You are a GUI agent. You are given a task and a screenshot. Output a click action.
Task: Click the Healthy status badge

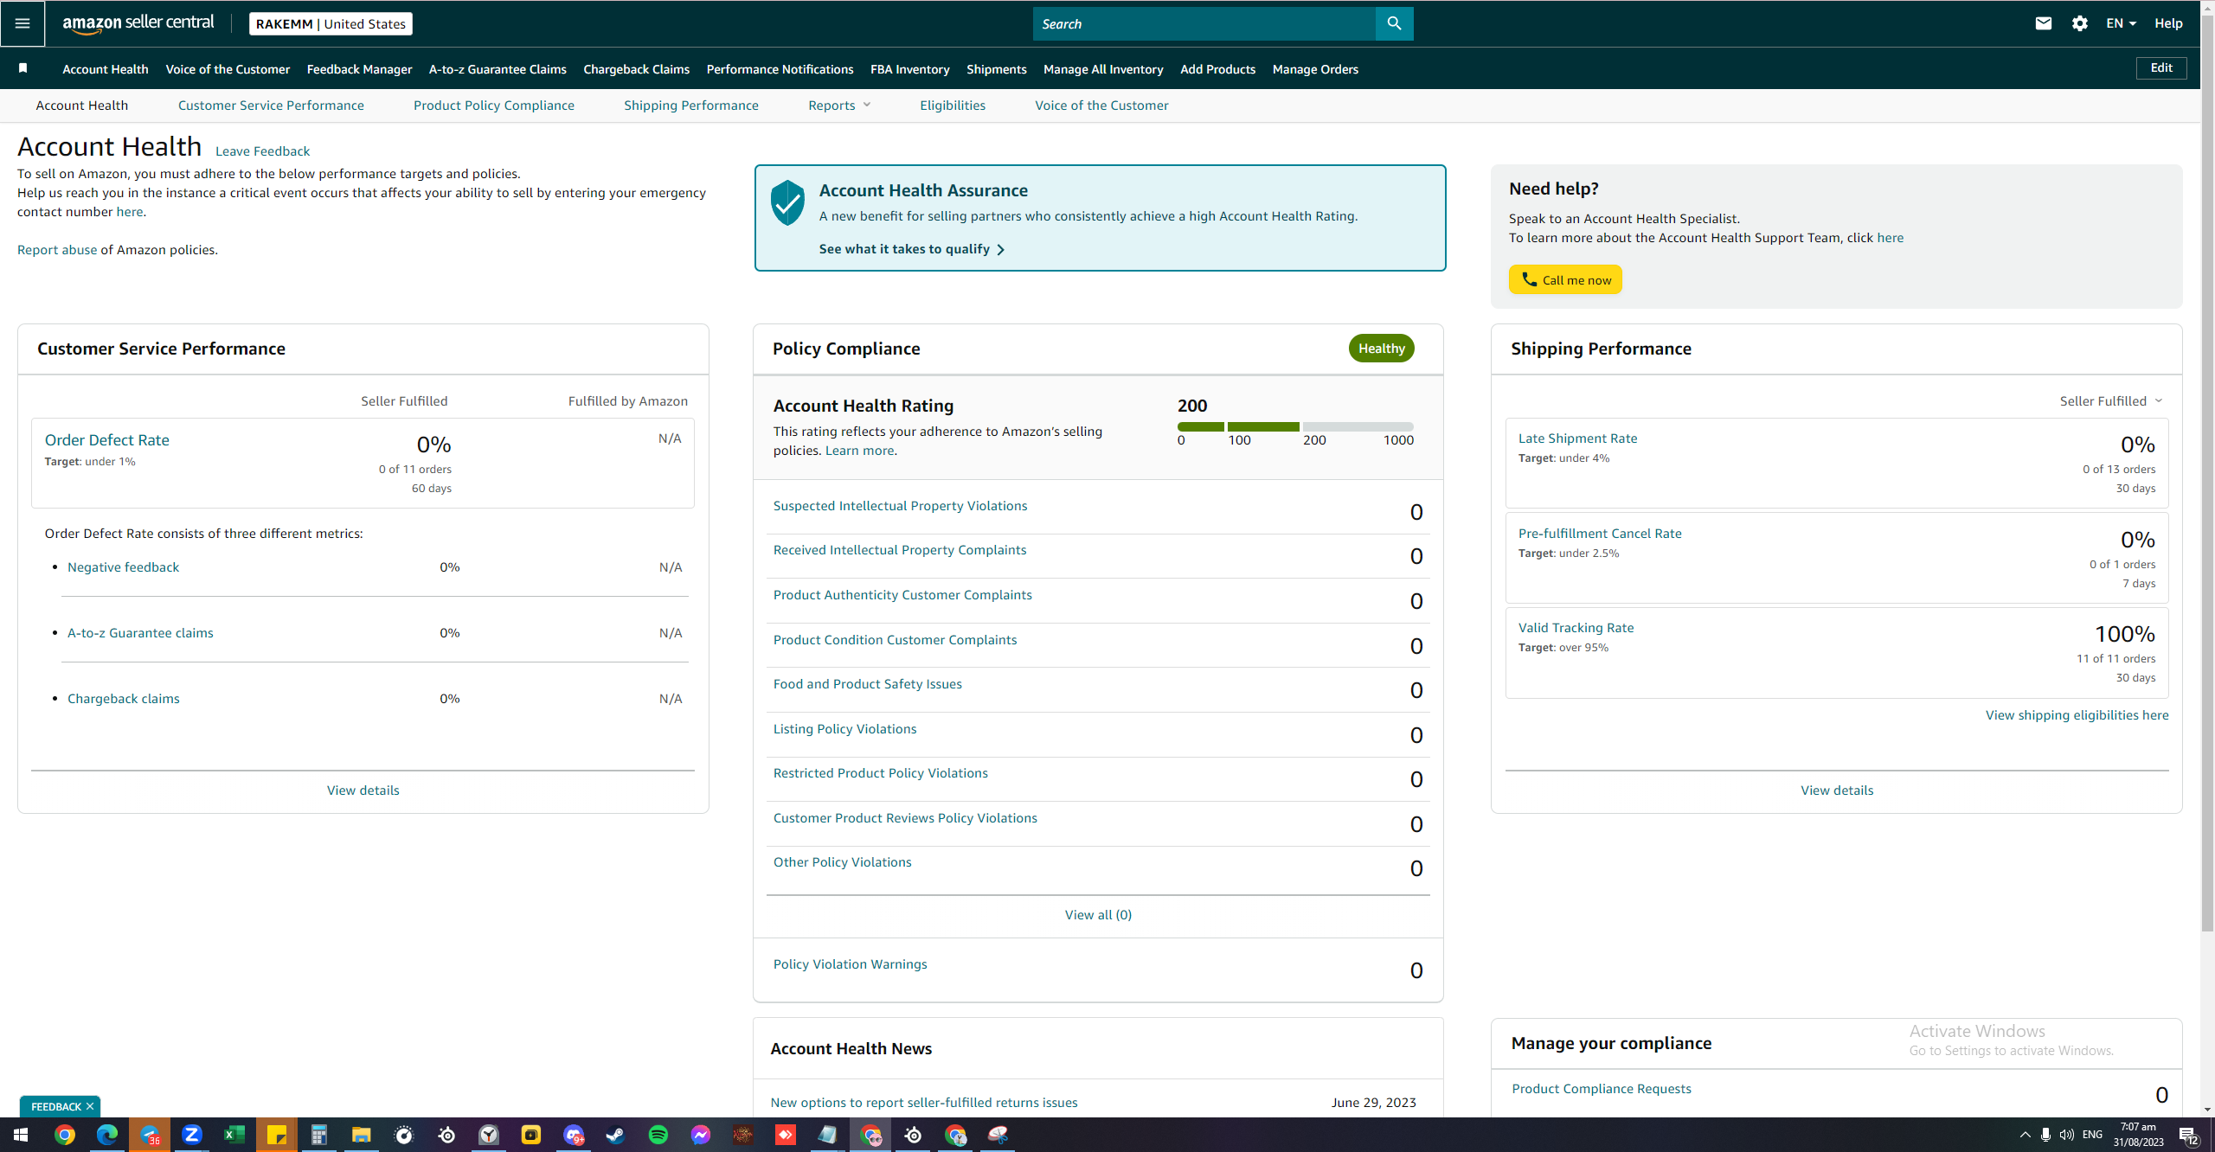click(x=1381, y=349)
